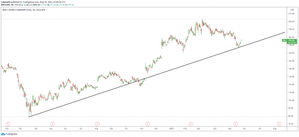Image resolution: width=299 pixels, height=137 pixels.
Task: Click the Dec label on time axis
Action: 156,129
